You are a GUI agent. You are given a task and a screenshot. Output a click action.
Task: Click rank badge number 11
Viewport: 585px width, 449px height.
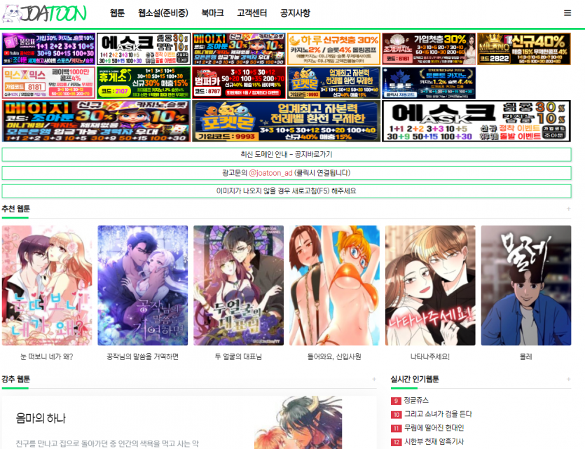[396, 429]
